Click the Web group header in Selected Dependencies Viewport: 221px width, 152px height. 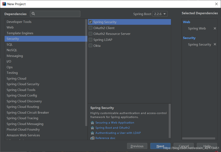tap(186, 22)
